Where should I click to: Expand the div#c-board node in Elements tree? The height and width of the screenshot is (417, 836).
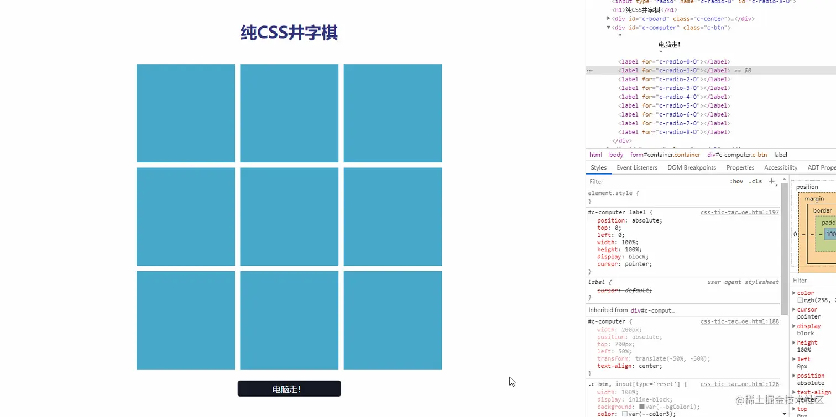[608, 18]
